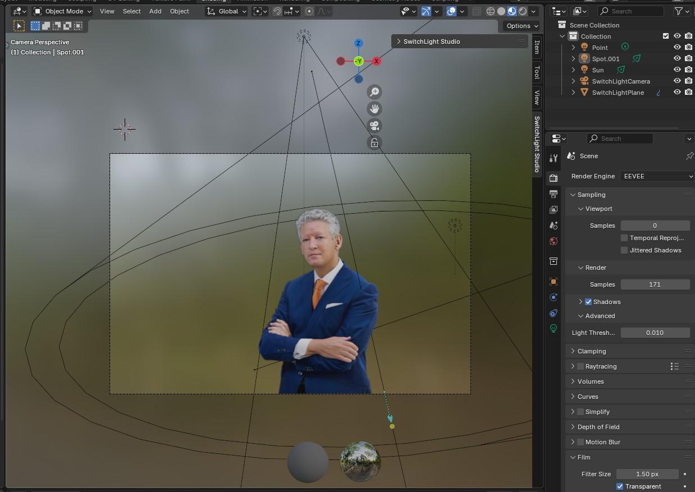Open the outliner filter dropdown
Screen dimensions: 695x492
[682, 11]
